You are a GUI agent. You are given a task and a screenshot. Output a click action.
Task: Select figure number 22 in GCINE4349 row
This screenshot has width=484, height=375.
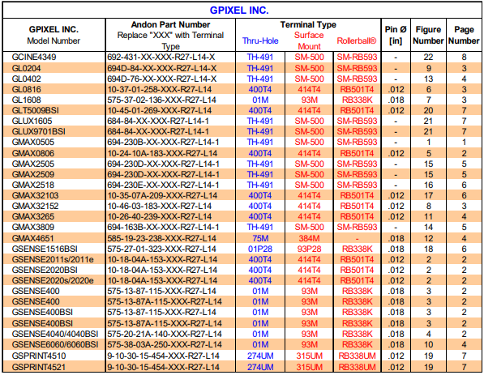(428, 57)
